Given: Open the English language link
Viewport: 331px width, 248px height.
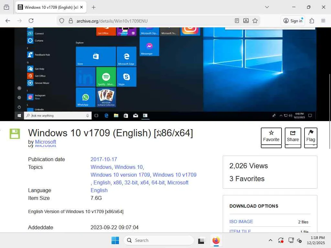Looking at the screenshot, I should click(x=99, y=190).
